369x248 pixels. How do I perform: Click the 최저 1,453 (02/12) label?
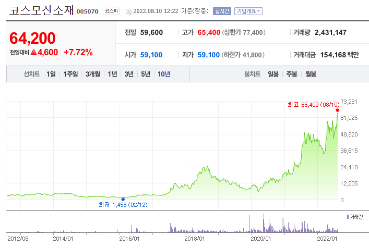pyautogui.click(x=123, y=205)
